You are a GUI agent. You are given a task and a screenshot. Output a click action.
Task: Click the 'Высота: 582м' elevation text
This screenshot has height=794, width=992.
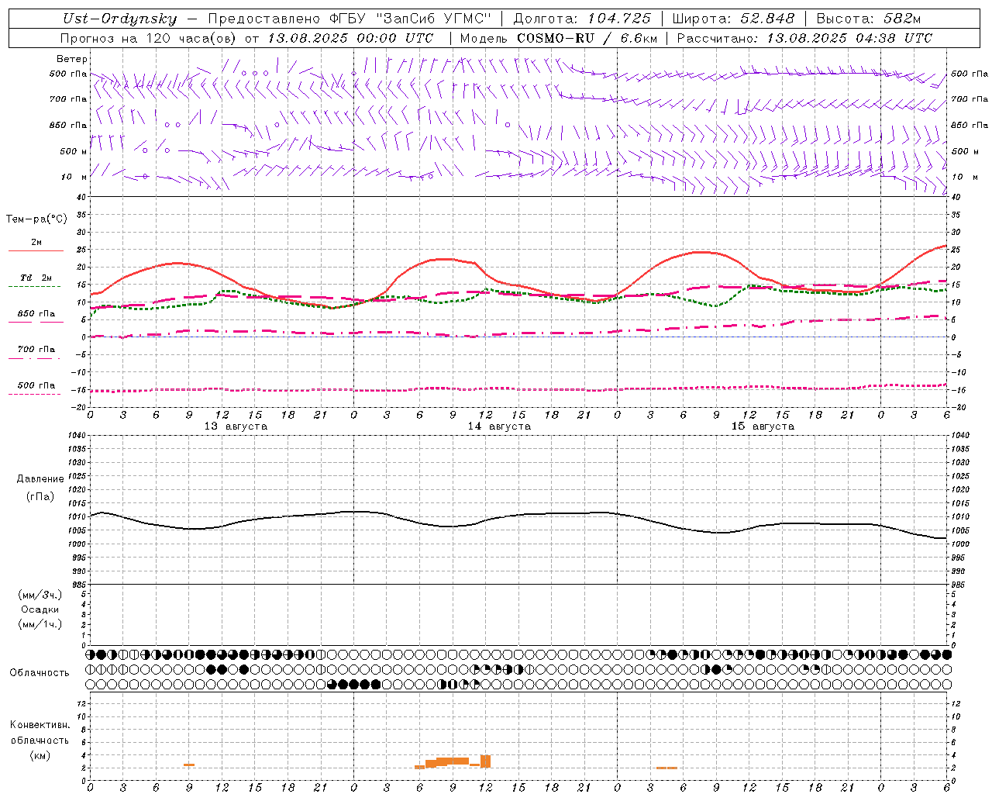pos(869,19)
